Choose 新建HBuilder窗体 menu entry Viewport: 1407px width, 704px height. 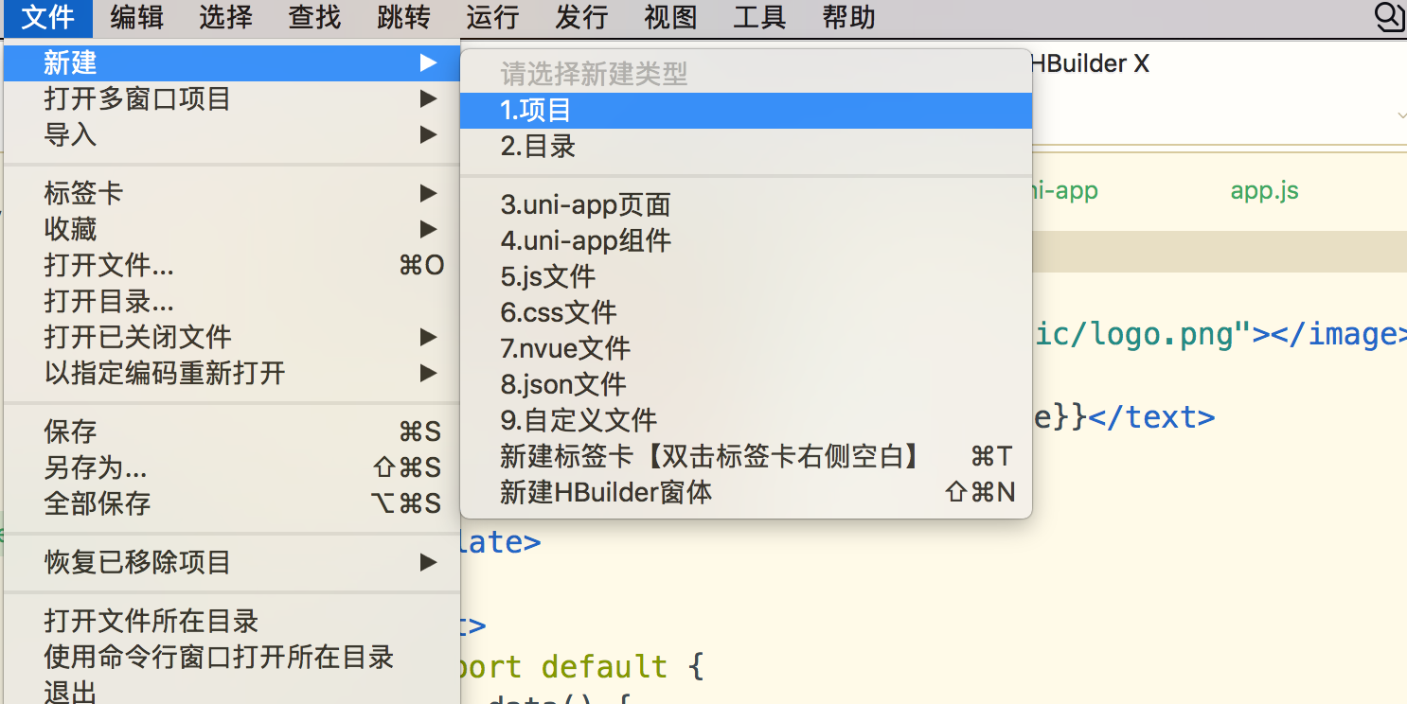pyautogui.click(x=746, y=493)
